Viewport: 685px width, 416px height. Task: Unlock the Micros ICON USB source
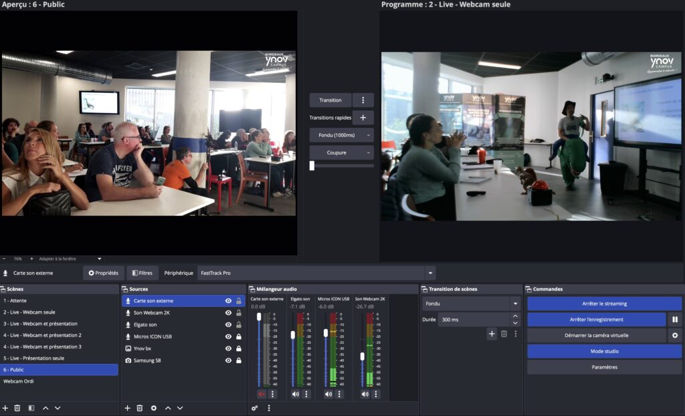[239, 336]
